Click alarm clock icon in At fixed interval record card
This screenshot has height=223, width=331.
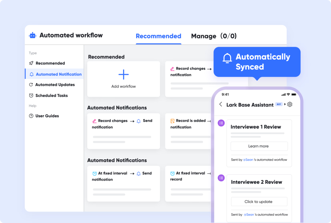(x=173, y=173)
